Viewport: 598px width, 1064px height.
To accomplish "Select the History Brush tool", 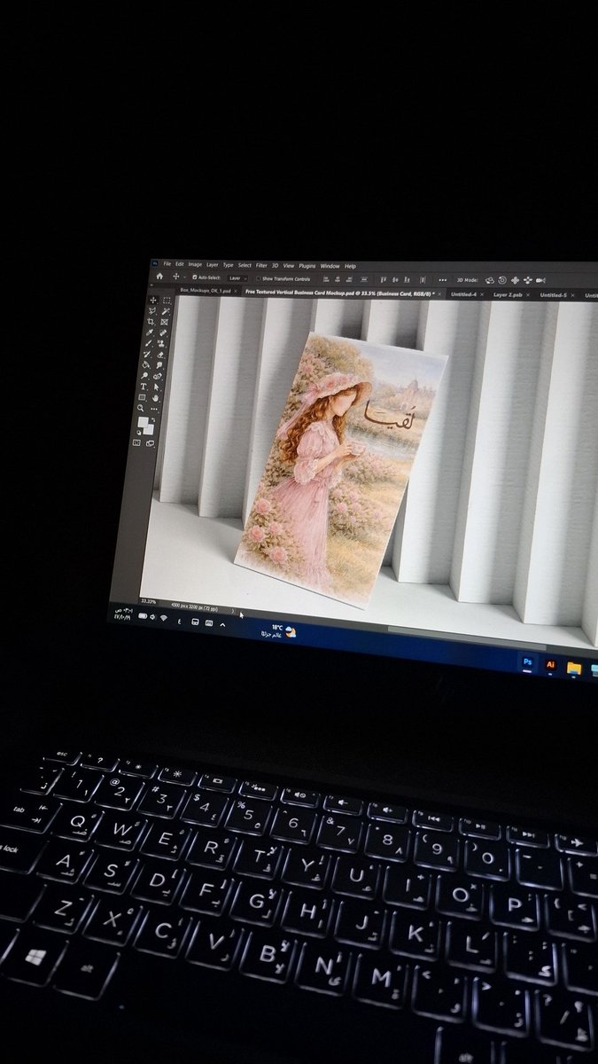I will click(x=147, y=354).
